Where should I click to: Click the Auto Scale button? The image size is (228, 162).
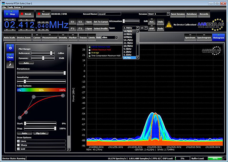click(x=9, y=37)
